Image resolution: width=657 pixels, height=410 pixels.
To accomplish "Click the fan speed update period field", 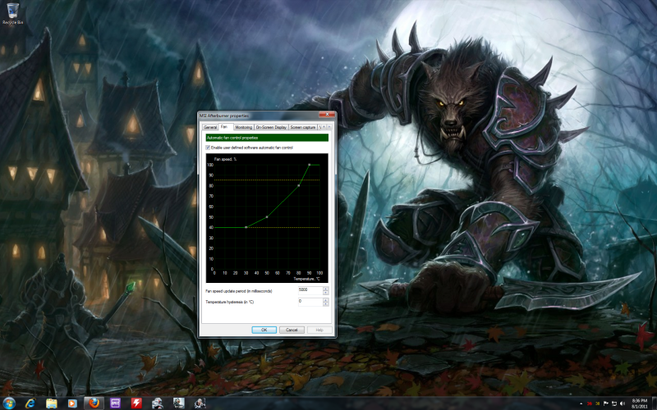I will 310,290.
